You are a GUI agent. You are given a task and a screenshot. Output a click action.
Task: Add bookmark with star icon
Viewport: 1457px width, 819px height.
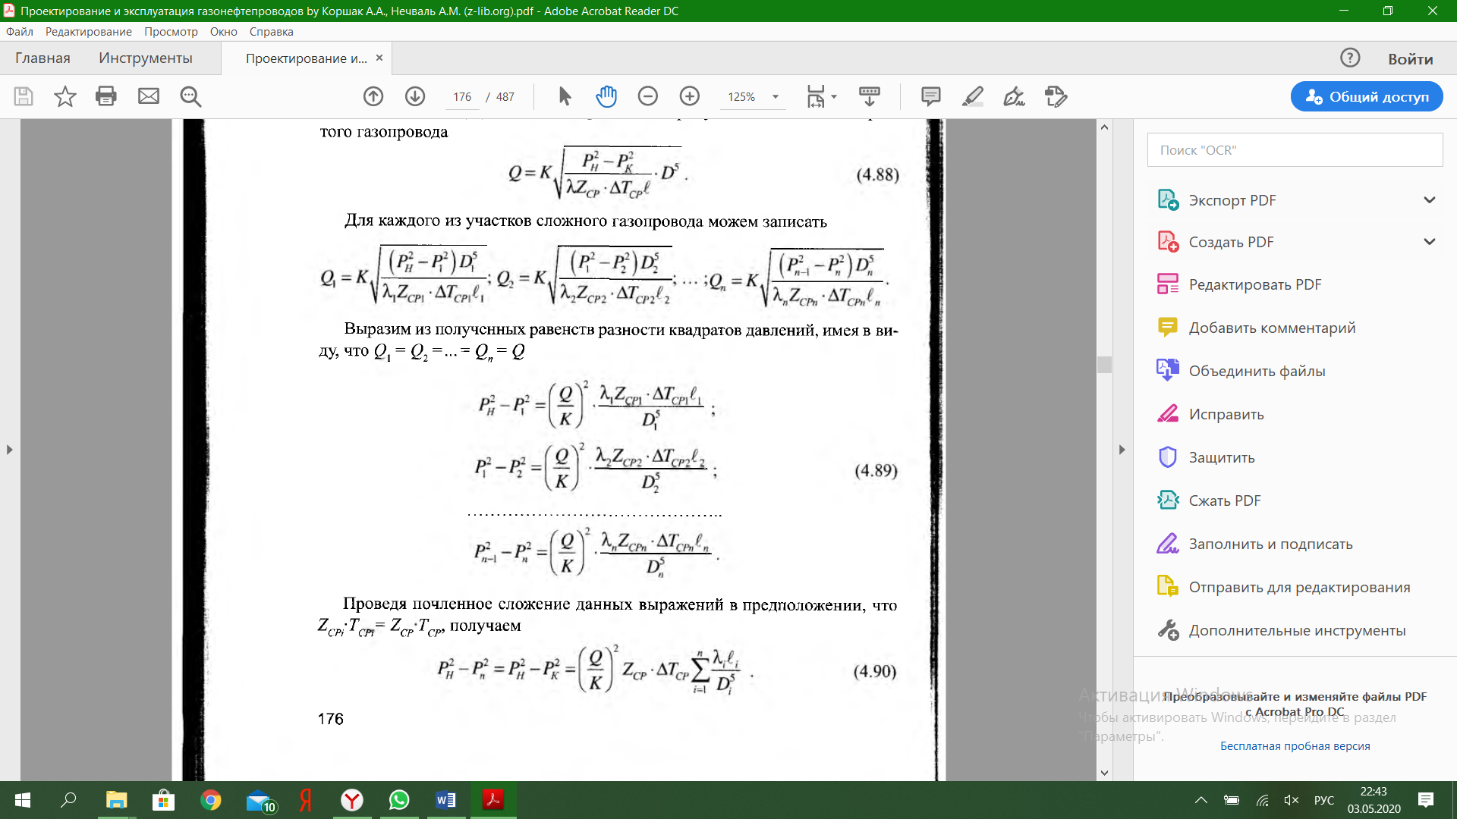click(65, 96)
